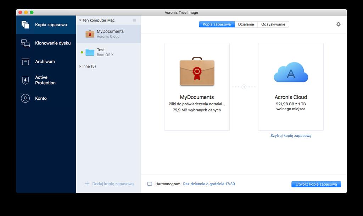Viewport: 363px width, 216px height.
Task: Click the Acronis Cloud destination title
Action: point(291,97)
